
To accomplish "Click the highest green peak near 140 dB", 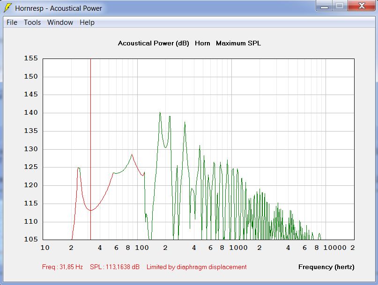I will click(x=160, y=113).
